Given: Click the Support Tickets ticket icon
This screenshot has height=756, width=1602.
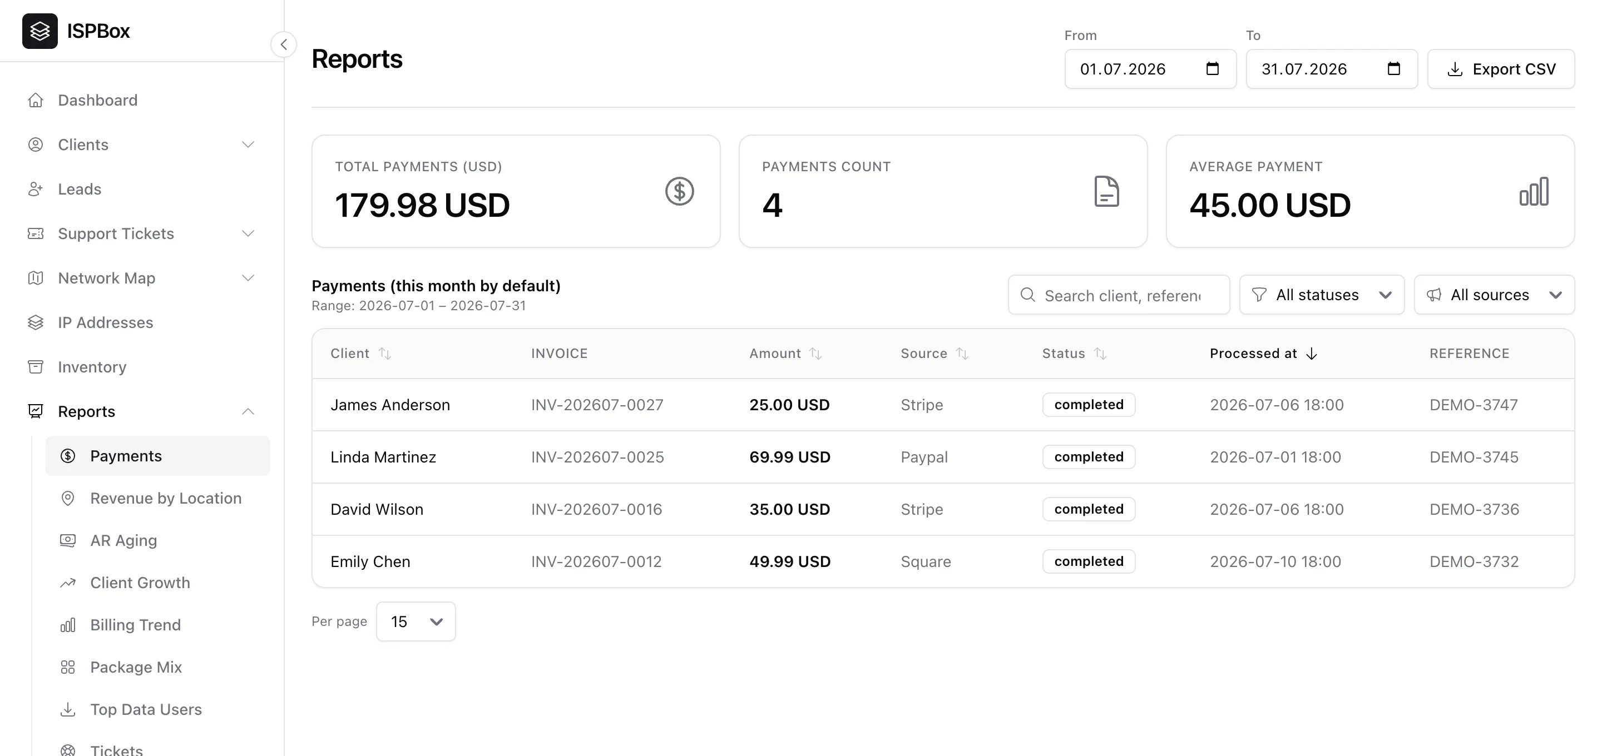Looking at the screenshot, I should [x=36, y=233].
